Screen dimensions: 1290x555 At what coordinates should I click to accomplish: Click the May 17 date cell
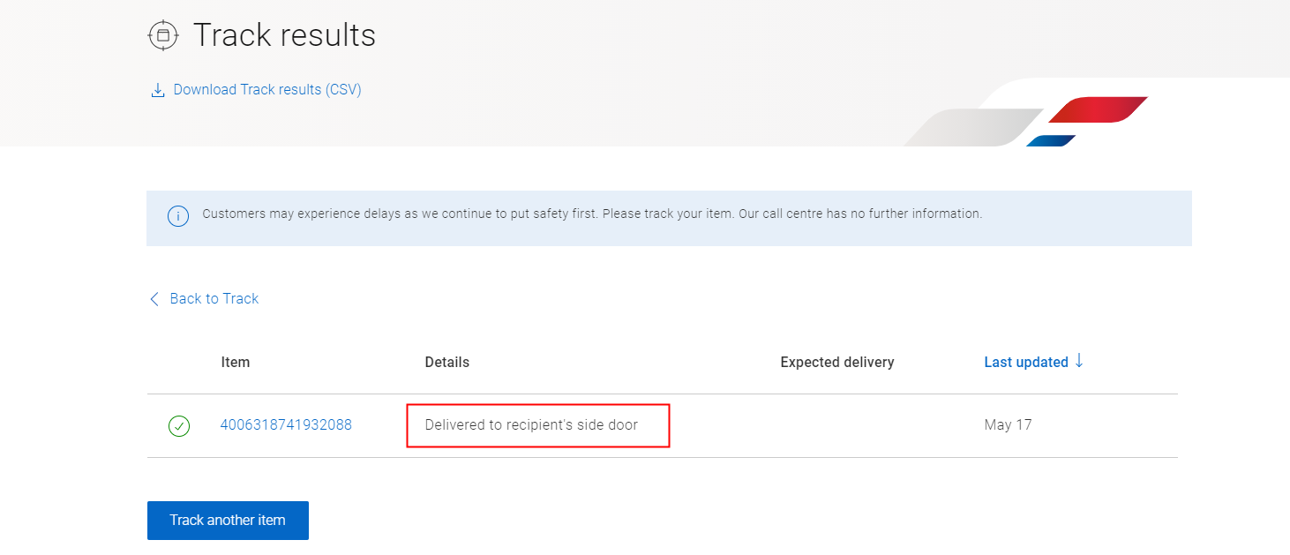click(x=1008, y=425)
